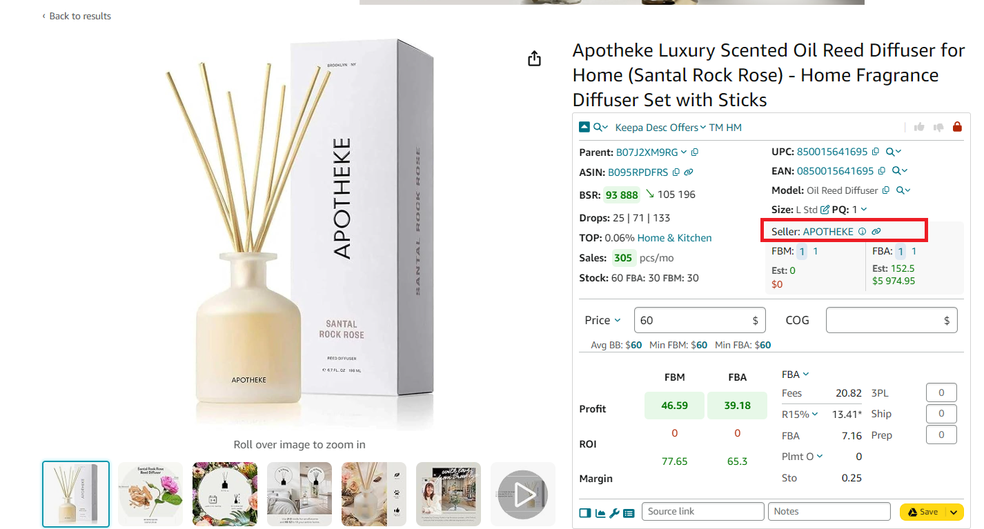Expand the R15% referral fee dropdown
984x529 pixels.
(800, 415)
